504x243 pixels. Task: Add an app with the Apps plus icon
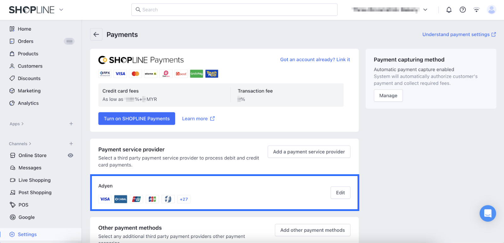71,124
